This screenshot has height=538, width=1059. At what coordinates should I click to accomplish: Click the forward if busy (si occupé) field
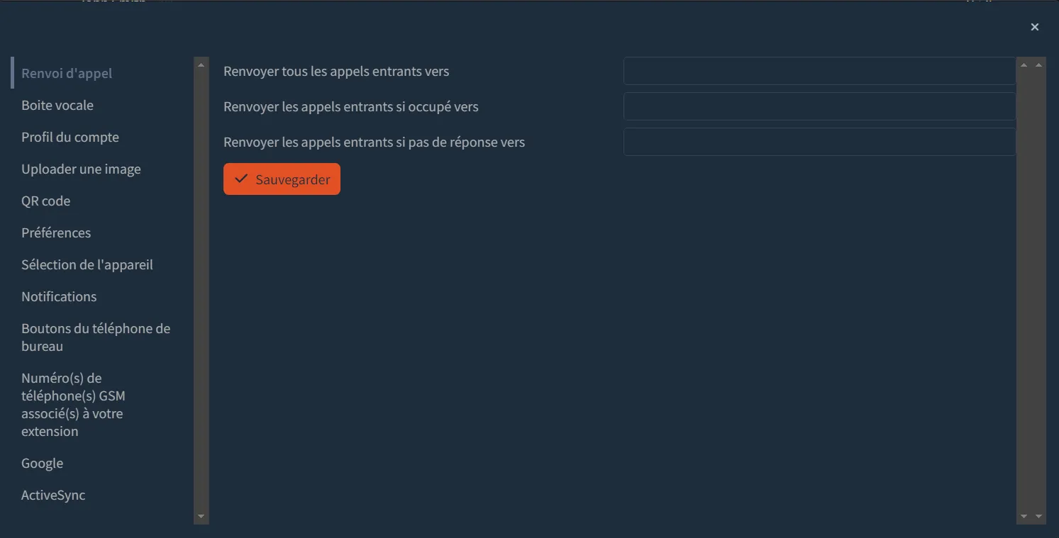coord(819,106)
